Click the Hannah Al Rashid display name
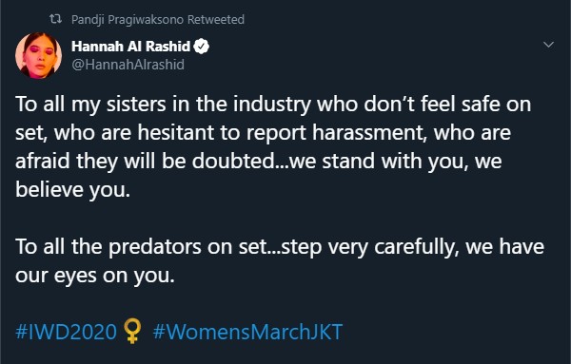 [x=130, y=47]
